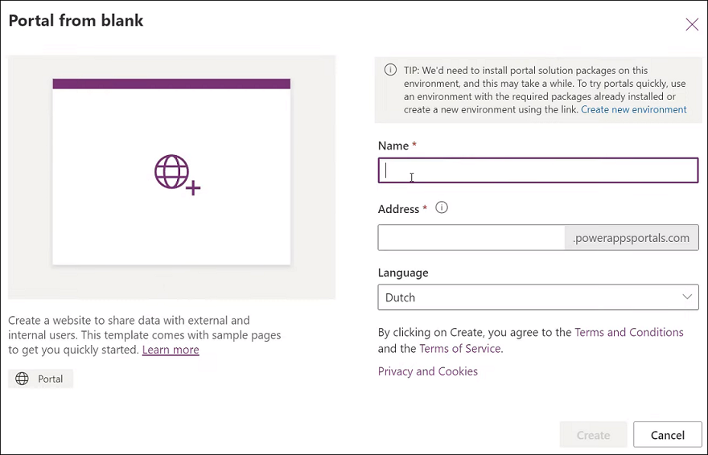Open the Terms and Conditions link
This screenshot has width=708, height=455.
[x=628, y=332]
